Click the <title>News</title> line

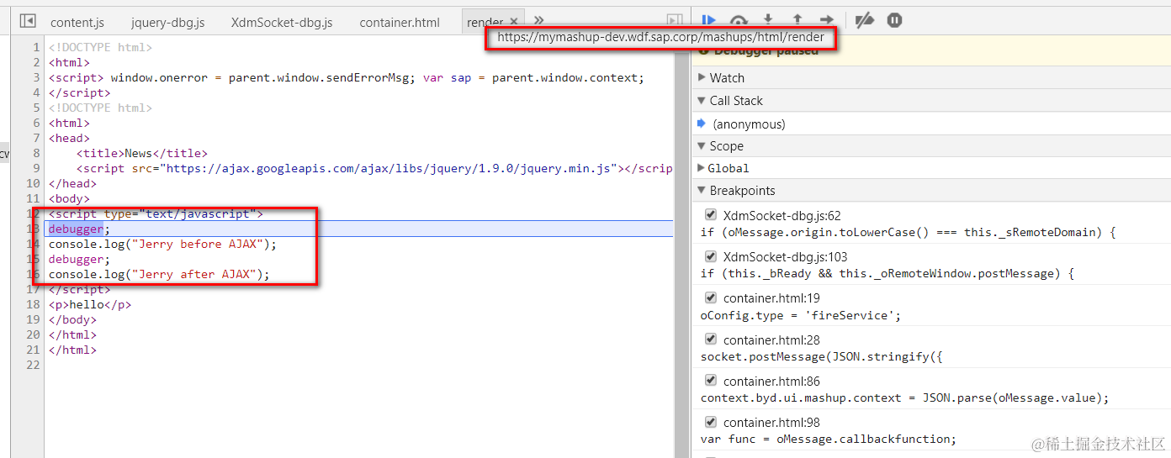pyautogui.click(x=141, y=153)
